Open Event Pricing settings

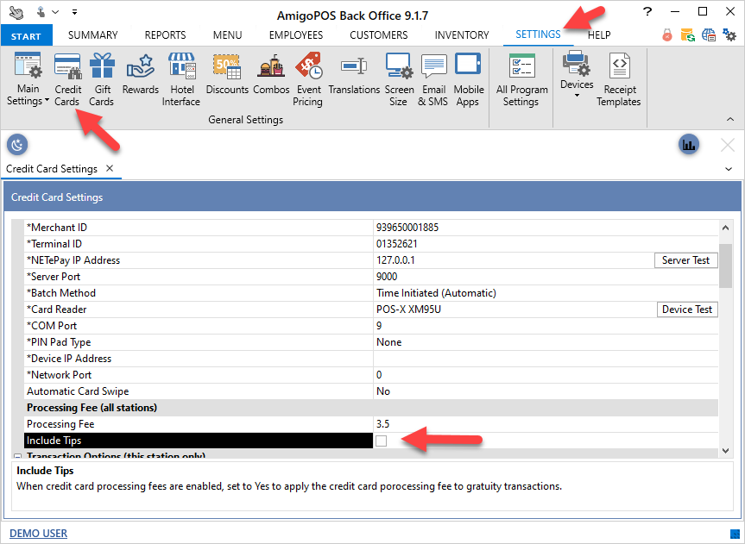coord(307,78)
